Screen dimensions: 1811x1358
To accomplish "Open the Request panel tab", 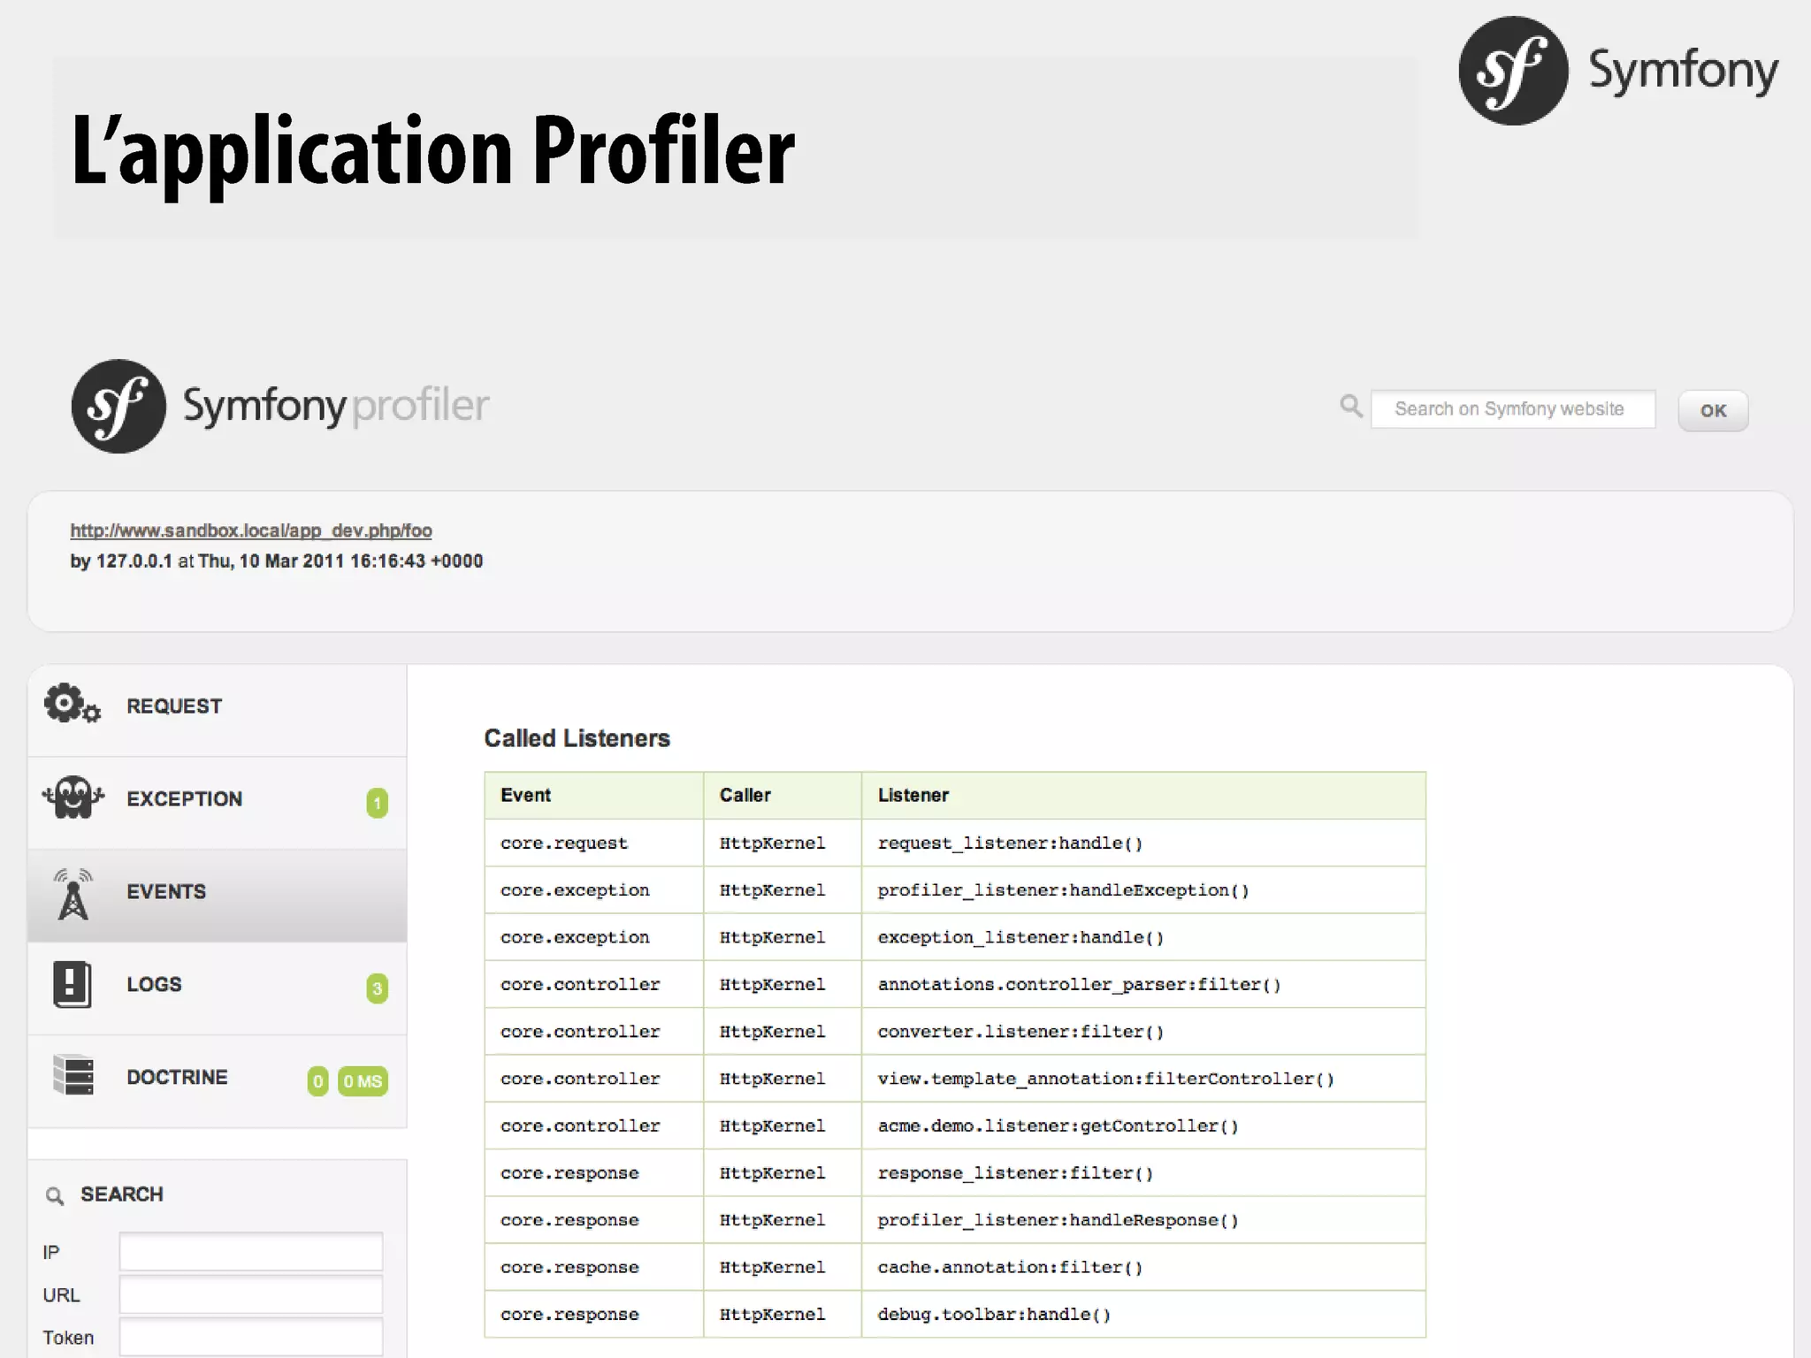I will click(174, 706).
